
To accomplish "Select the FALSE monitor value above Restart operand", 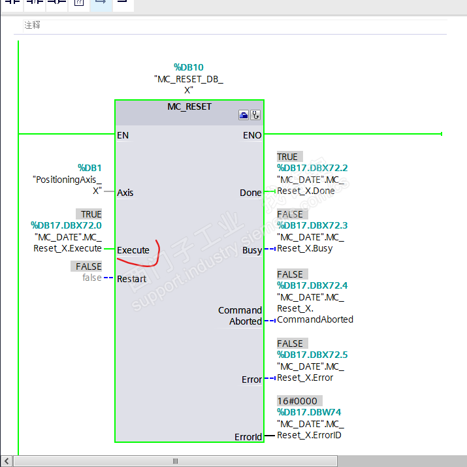I will 86,266.
